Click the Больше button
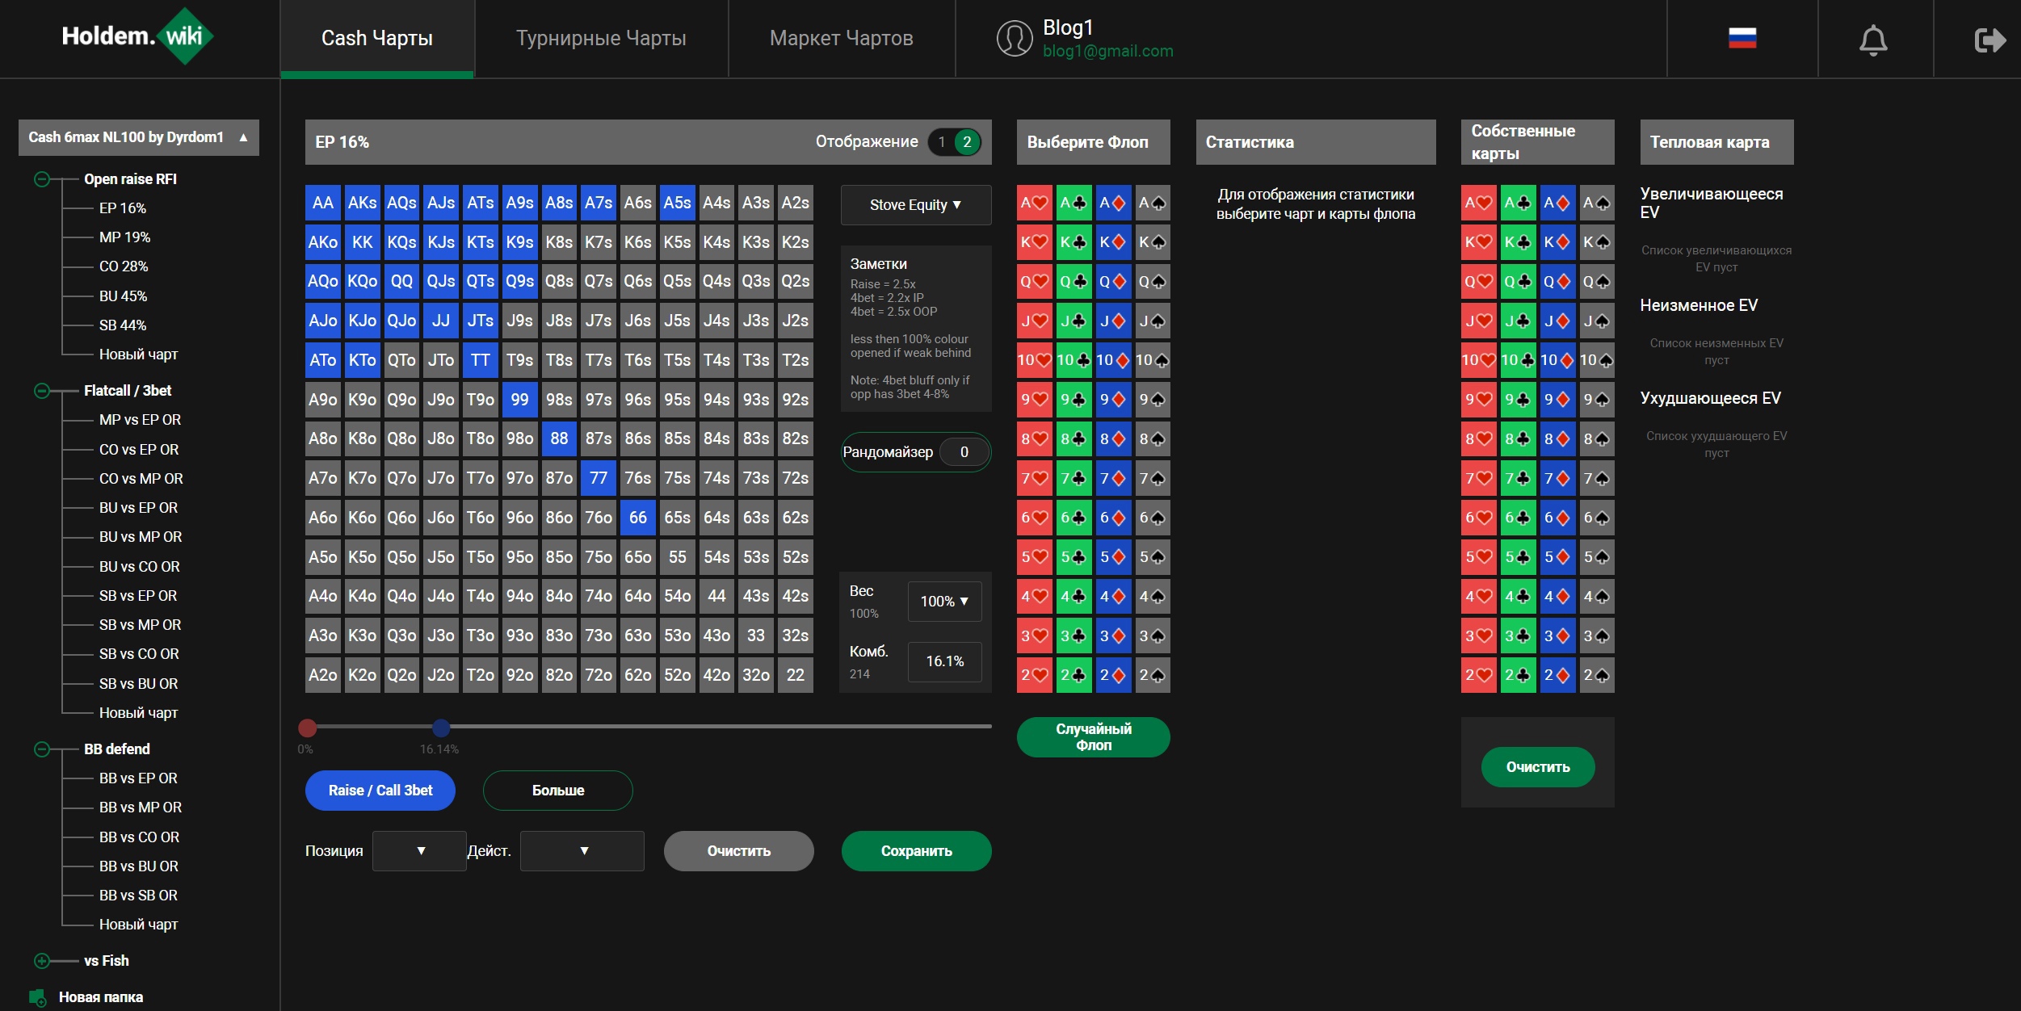The height and width of the screenshot is (1011, 2021). click(x=558, y=791)
